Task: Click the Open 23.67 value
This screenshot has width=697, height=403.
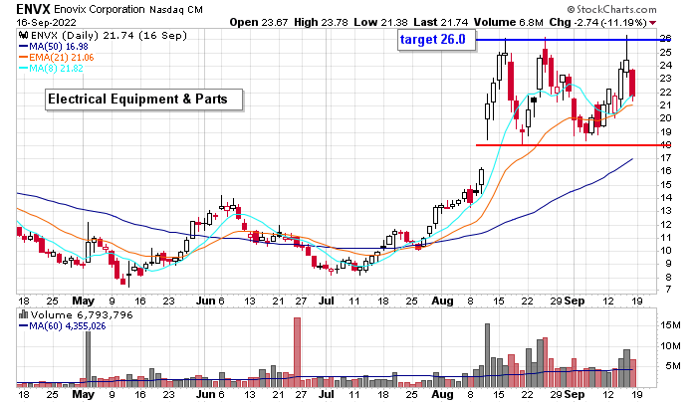Action: pos(258,22)
